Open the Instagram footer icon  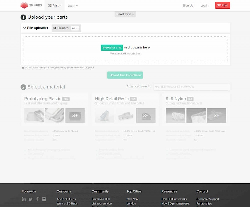click(x=44, y=199)
